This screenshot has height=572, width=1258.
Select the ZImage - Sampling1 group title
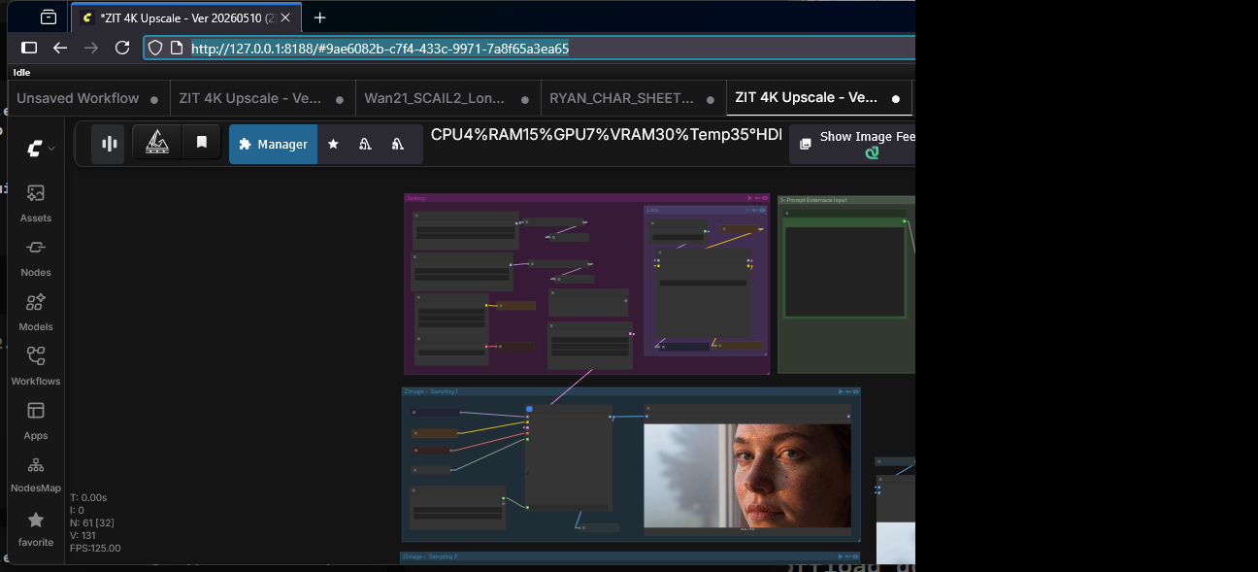(x=431, y=392)
